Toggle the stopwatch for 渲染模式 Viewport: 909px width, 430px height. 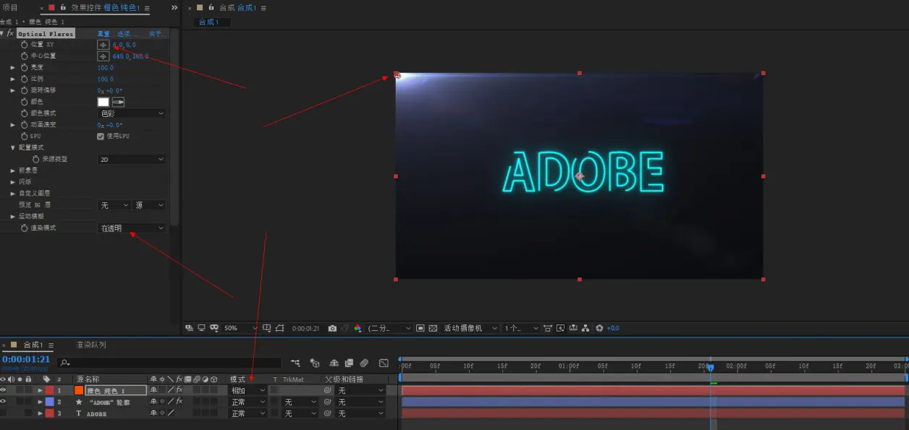click(24, 228)
